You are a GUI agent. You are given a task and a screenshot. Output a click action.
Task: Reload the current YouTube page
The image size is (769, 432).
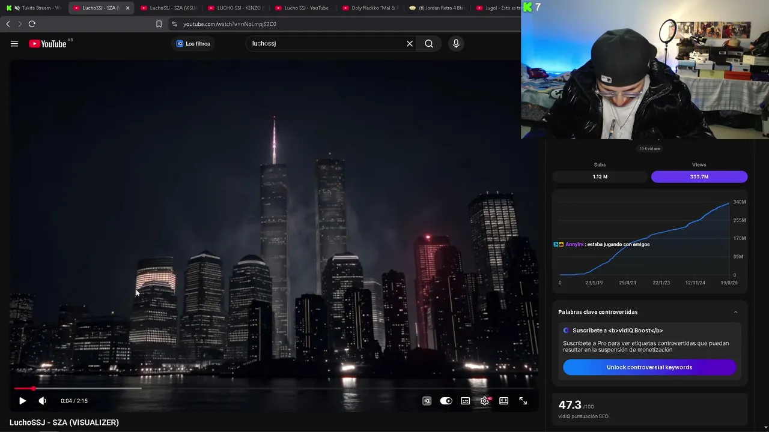(32, 24)
